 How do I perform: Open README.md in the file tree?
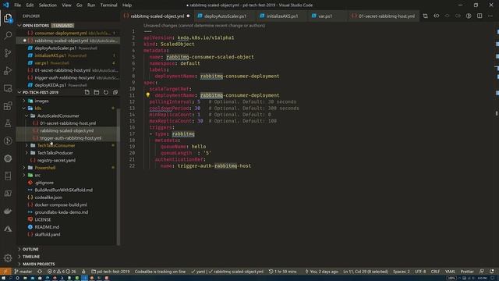pos(47,227)
